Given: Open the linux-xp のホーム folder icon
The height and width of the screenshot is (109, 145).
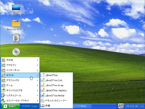Looking at the screenshot, I should 16,23.
